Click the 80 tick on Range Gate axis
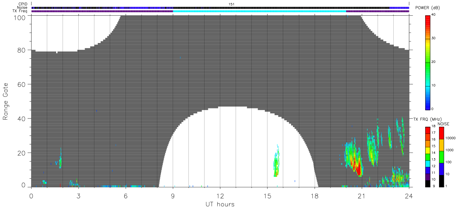460x212 pixels. pyautogui.click(x=22, y=50)
